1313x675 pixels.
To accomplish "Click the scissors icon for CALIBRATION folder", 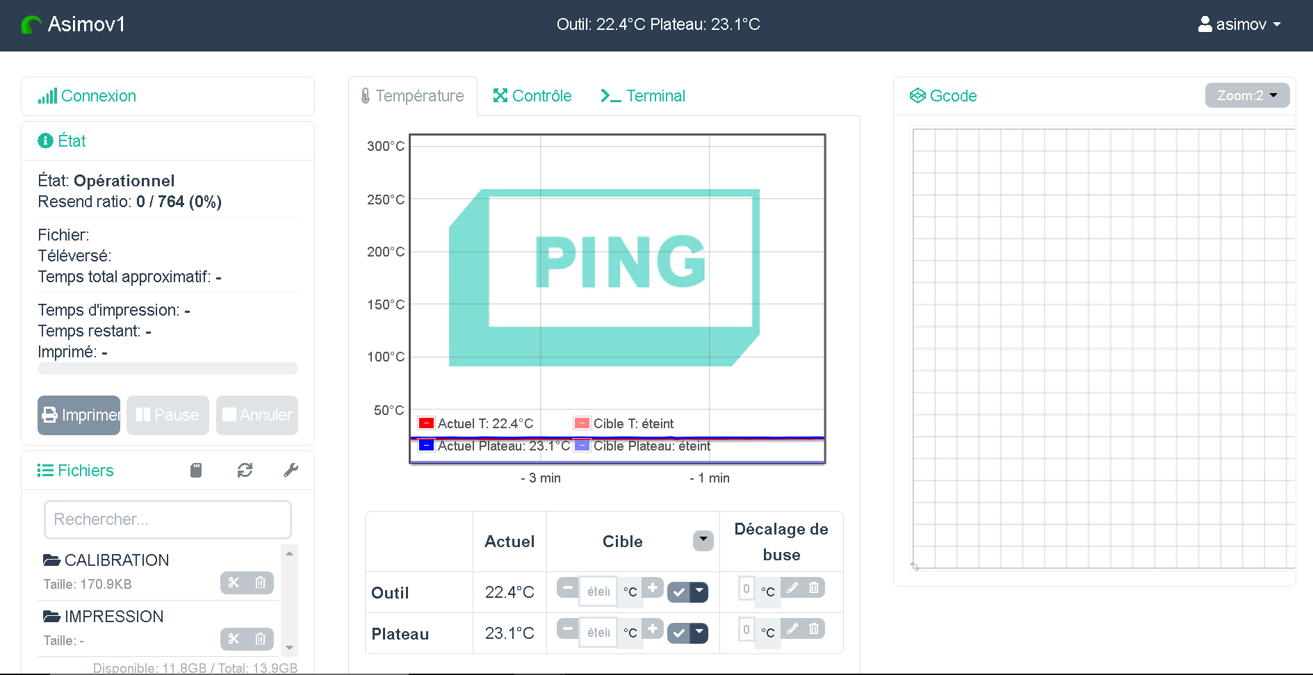I will [234, 583].
